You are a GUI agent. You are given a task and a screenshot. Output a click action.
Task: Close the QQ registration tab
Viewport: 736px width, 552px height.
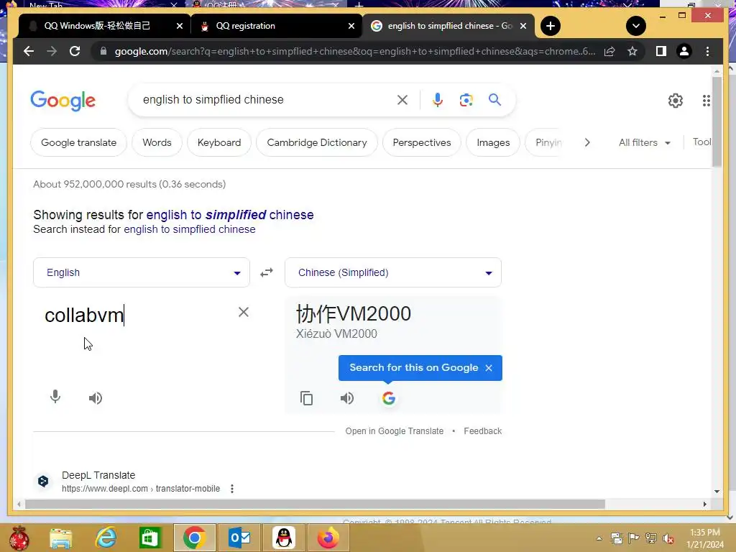tap(351, 26)
